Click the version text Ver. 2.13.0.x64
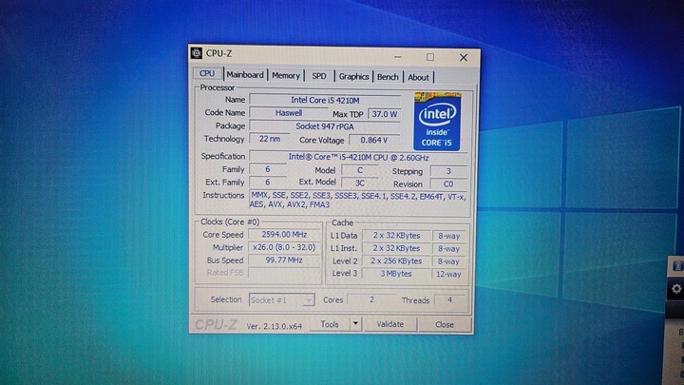The image size is (684, 385). [x=274, y=326]
